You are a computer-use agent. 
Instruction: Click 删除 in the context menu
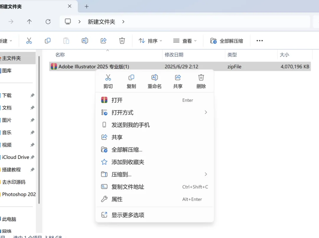tap(201, 82)
